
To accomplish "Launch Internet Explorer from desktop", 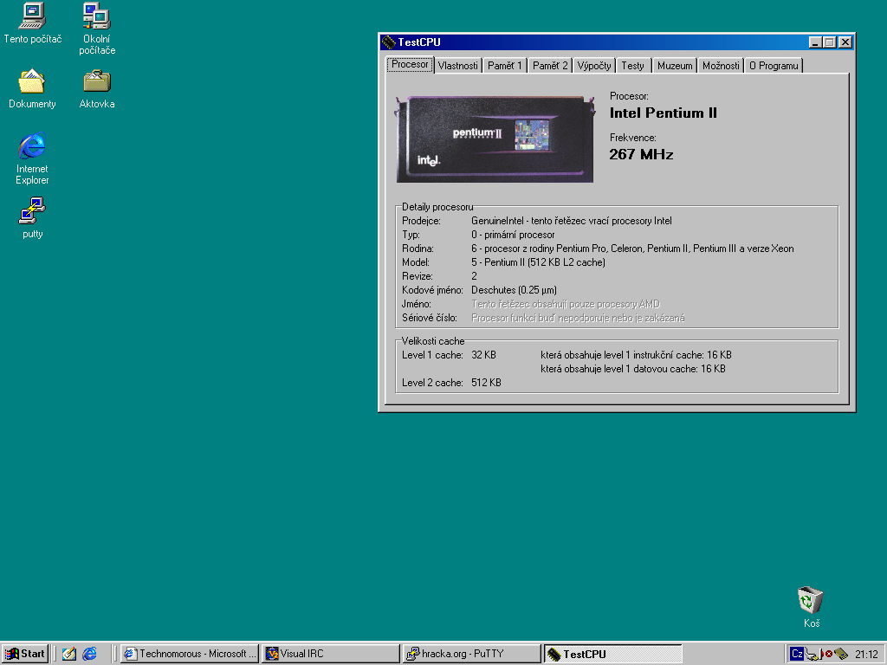I will coord(32,146).
